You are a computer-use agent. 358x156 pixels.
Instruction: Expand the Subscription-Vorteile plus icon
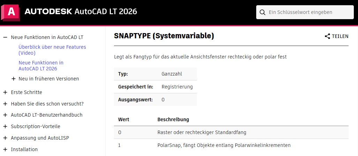[x=5, y=126]
